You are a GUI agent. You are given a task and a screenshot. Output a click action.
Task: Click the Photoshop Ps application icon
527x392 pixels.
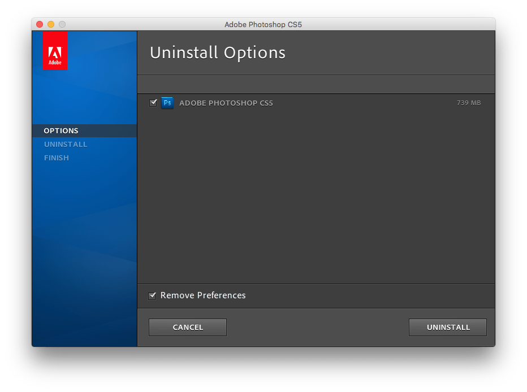tap(167, 103)
